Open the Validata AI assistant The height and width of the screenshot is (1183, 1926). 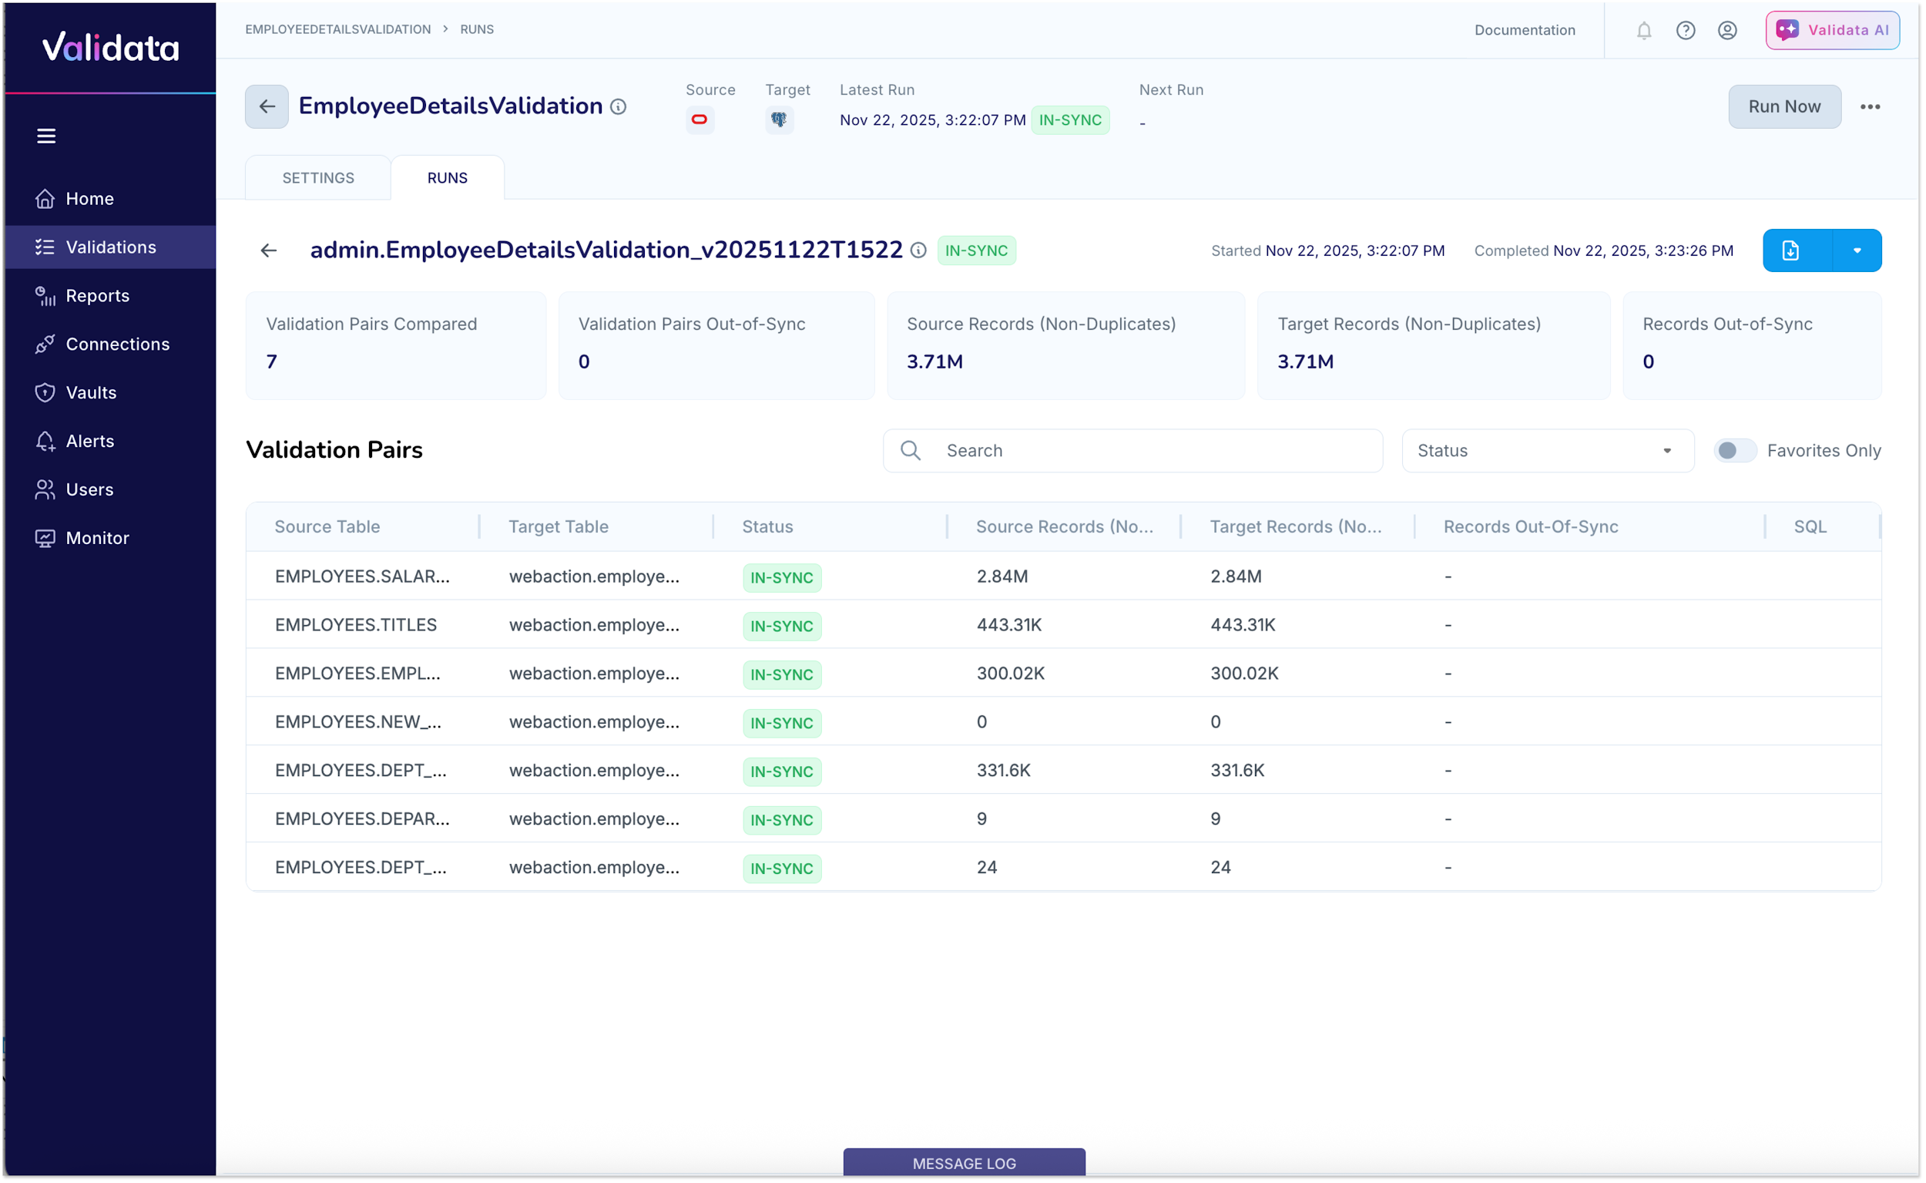pos(1831,31)
